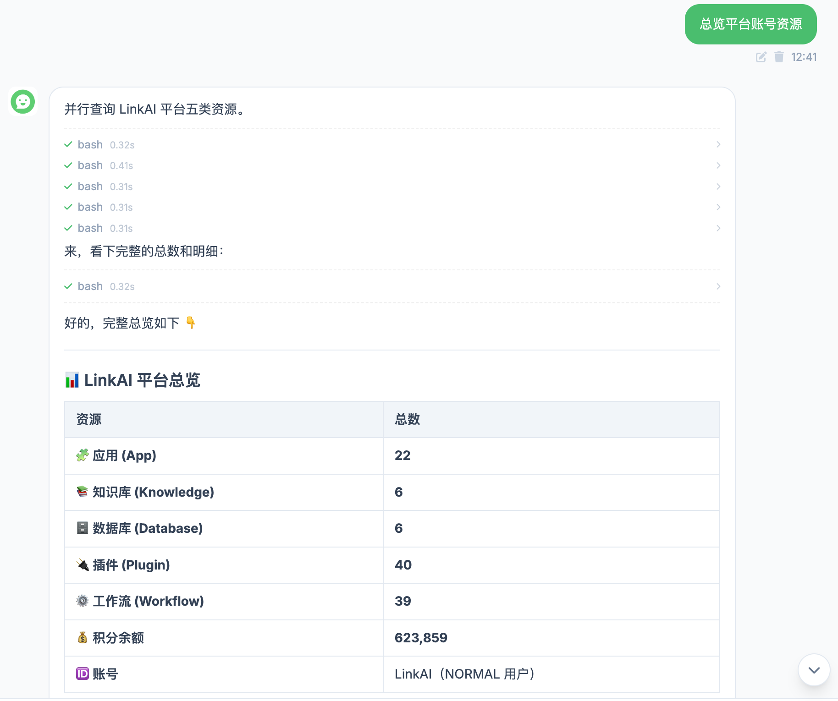This screenshot has width=838, height=701.
Task: Expand the fifth bash 0.31s chevron
Action: [718, 228]
